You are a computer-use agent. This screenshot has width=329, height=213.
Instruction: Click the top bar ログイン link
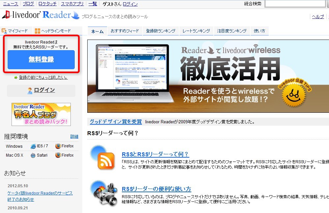(130, 4)
